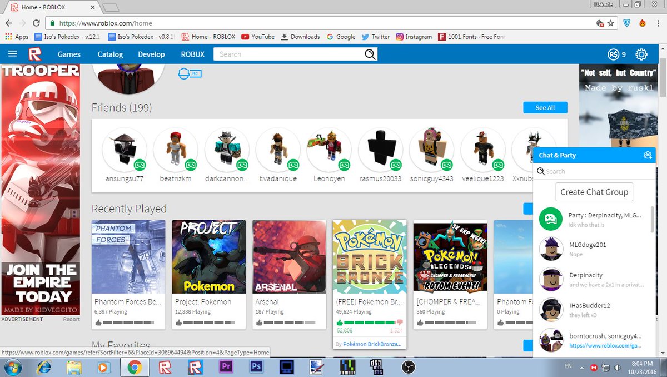Click the browser address bar URL

point(106,23)
